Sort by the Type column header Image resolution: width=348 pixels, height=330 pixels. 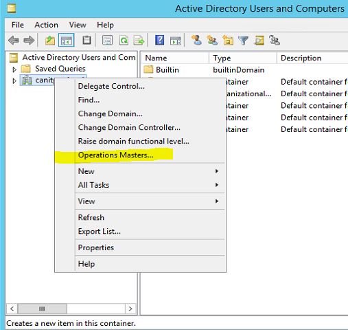point(243,58)
